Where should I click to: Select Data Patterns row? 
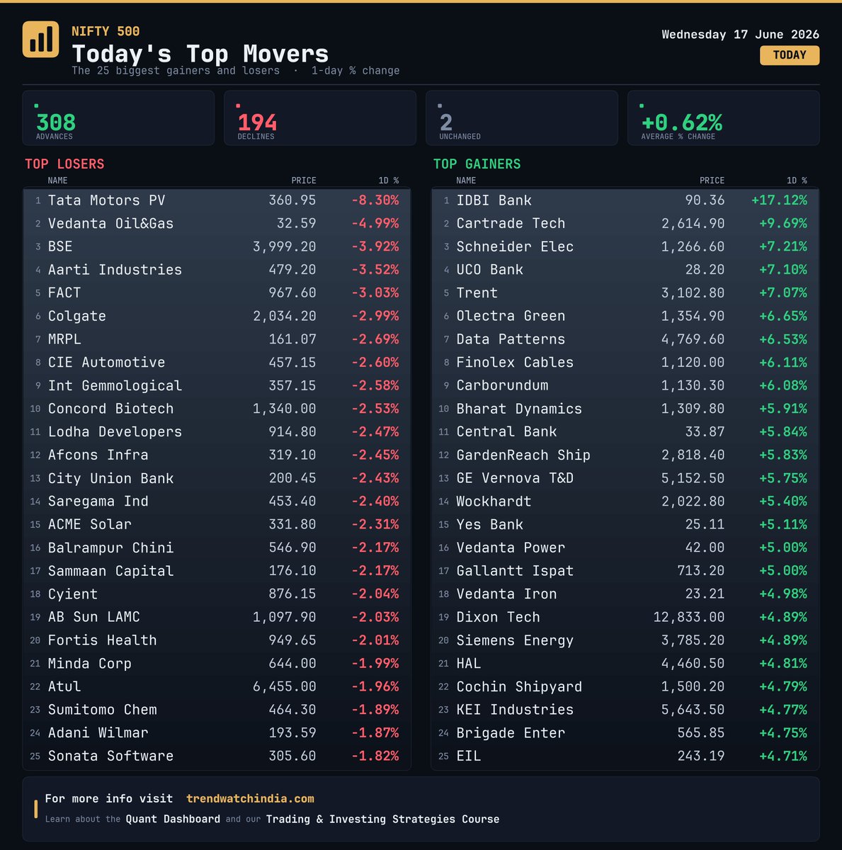(625, 339)
